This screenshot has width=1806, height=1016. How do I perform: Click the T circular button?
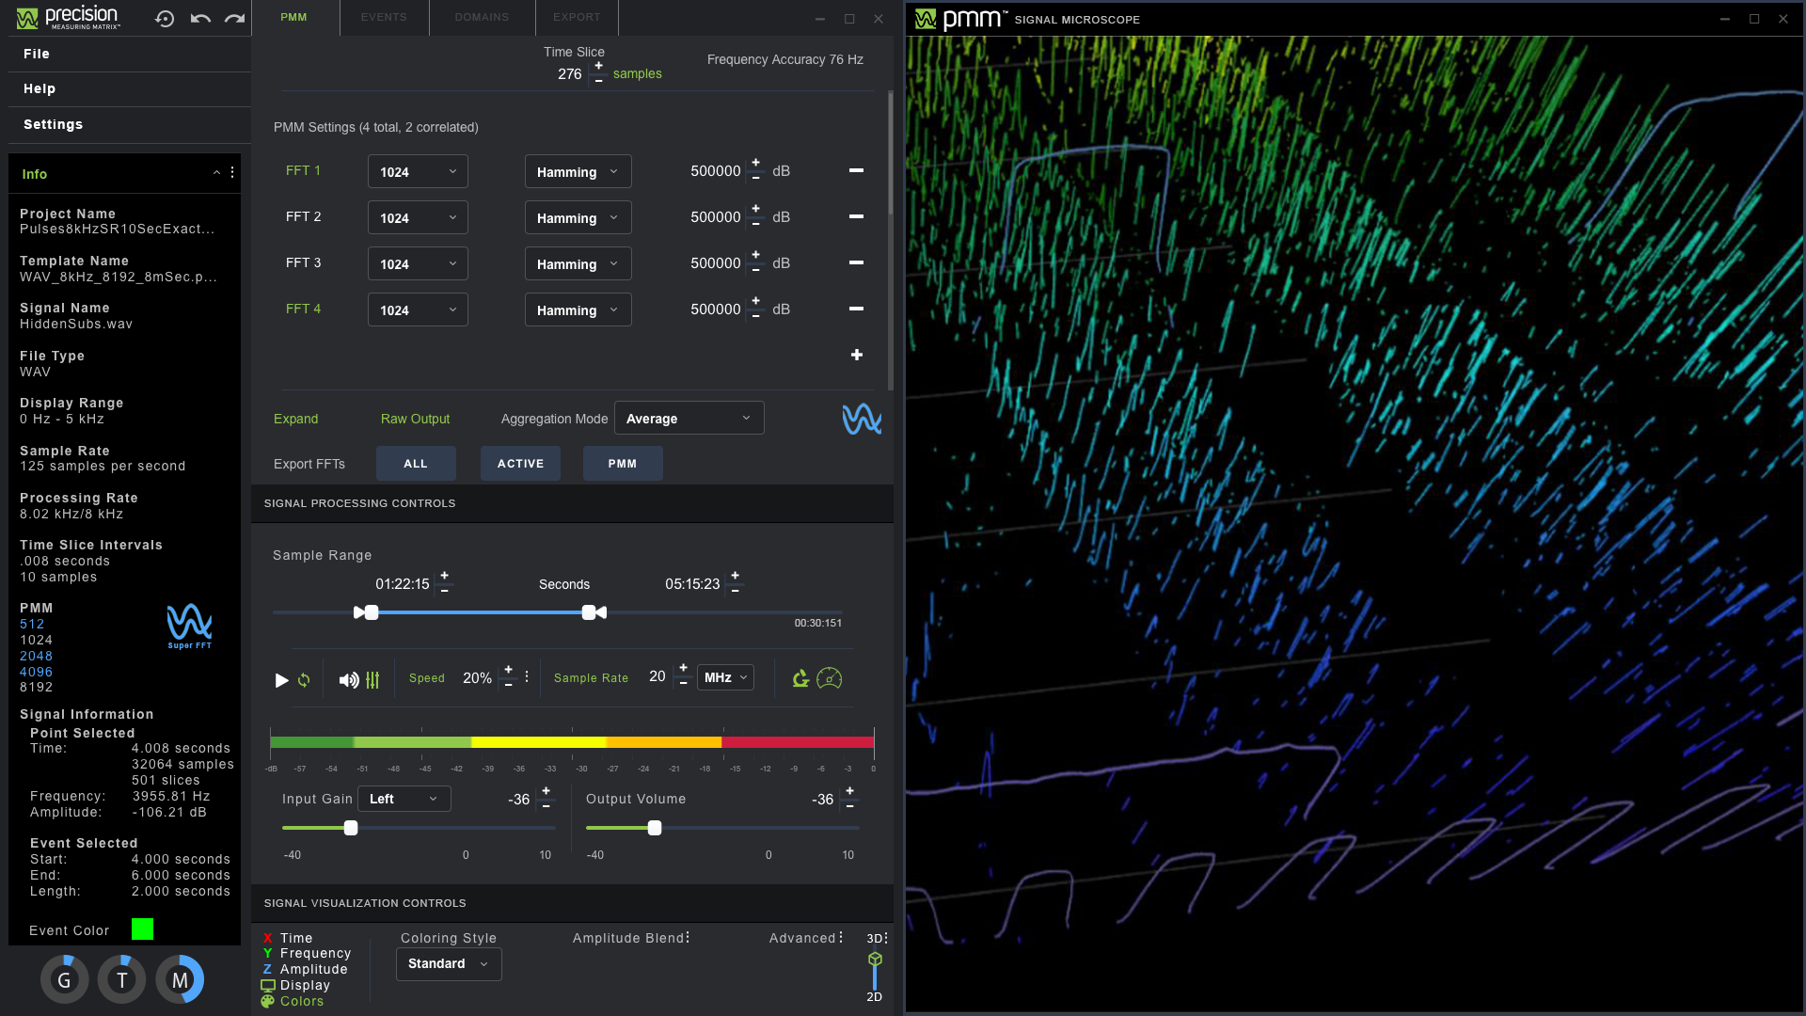click(121, 979)
